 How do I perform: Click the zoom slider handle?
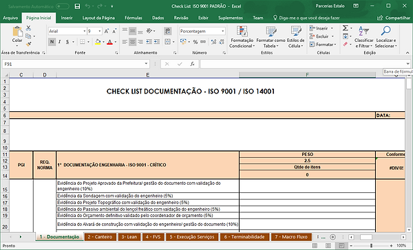[x=371, y=245]
